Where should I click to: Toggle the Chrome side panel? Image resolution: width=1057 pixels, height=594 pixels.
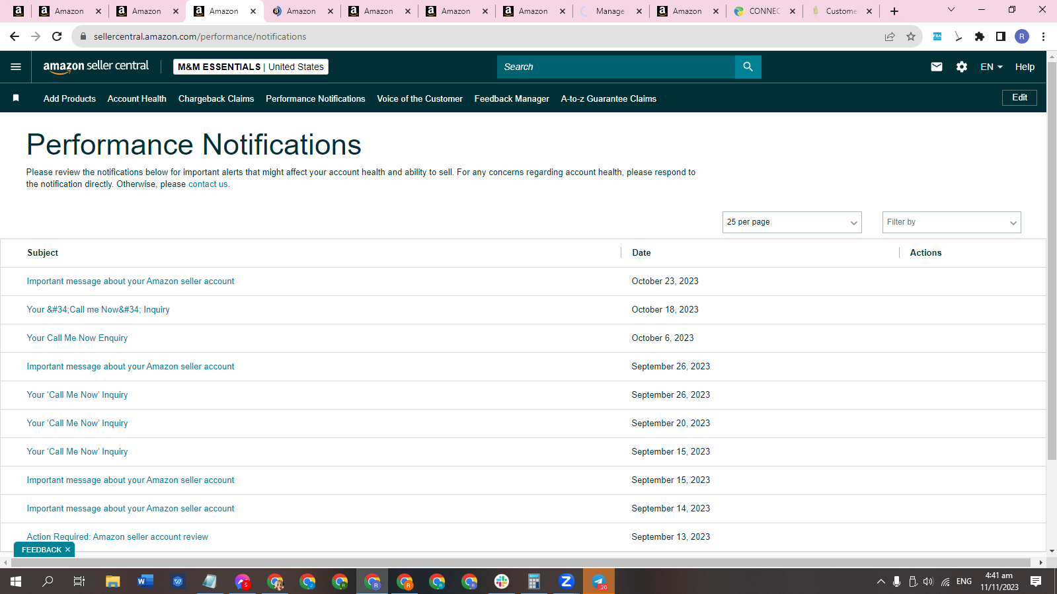(1001, 36)
